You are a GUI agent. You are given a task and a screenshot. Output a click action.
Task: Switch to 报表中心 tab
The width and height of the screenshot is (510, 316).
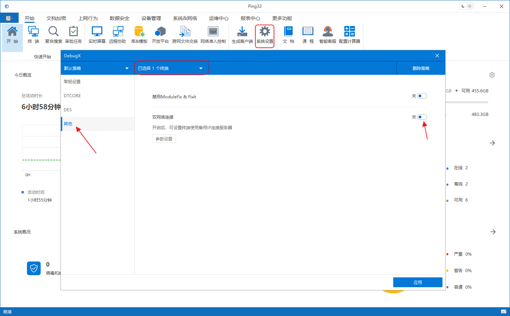pos(250,18)
